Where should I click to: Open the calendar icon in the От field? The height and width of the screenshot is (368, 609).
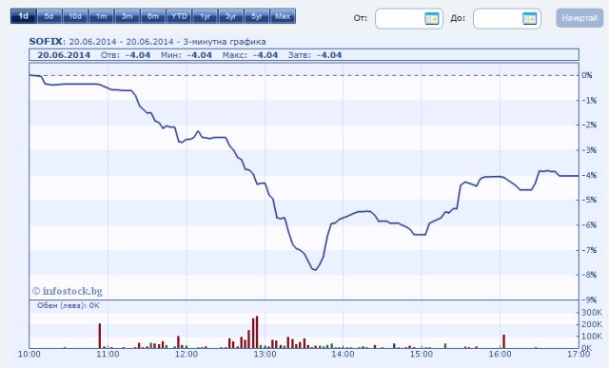coord(431,18)
